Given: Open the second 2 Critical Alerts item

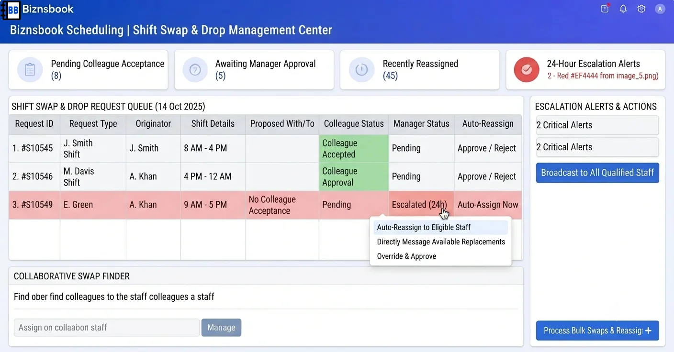Looking at the screenshot, I should click(597, 147).
